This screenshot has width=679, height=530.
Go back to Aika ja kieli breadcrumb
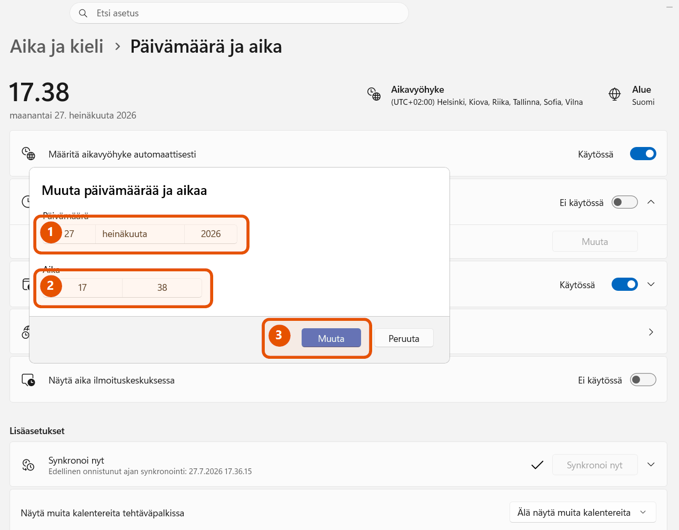(57, 46)
